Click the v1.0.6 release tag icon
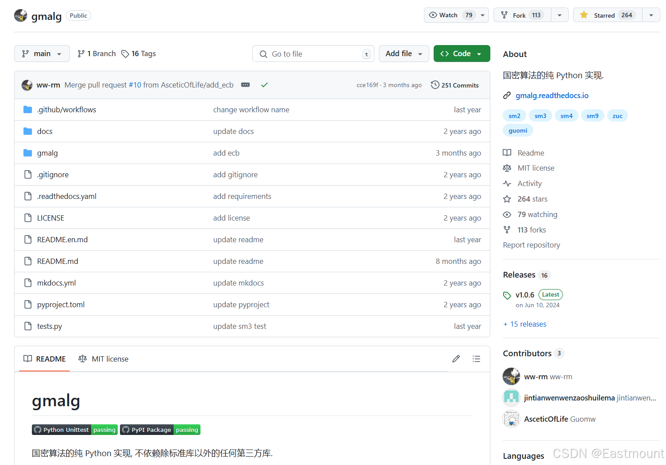This screenshot has height=465, width=666. click(x=507, y=295)
